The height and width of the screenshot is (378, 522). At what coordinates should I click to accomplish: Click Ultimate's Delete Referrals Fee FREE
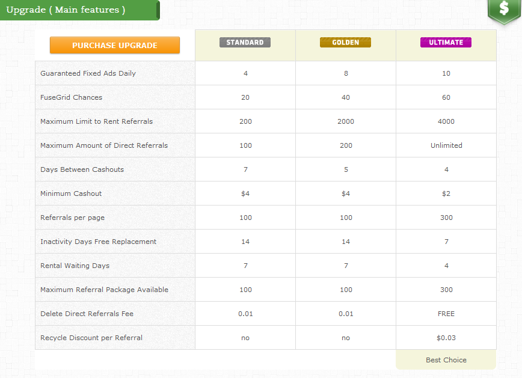click(446, 314)
